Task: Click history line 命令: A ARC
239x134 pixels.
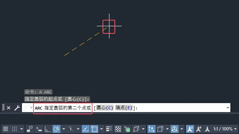Action: click(39, 92)
